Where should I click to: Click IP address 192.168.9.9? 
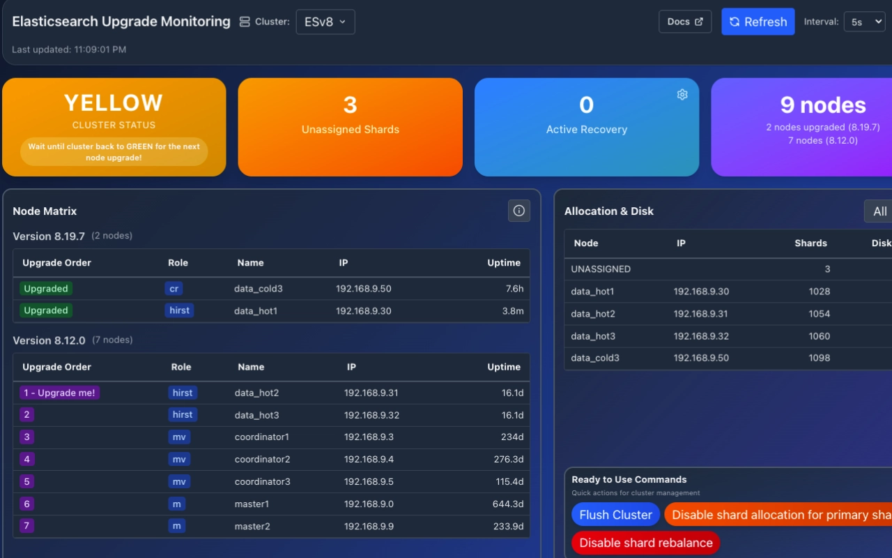[369, 527]
